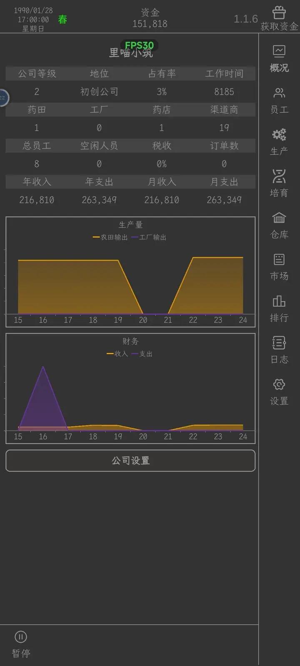Viewport: 300px width, 666px height.
Task: Click the 生产量 chart title
Action: coord(130,225)
